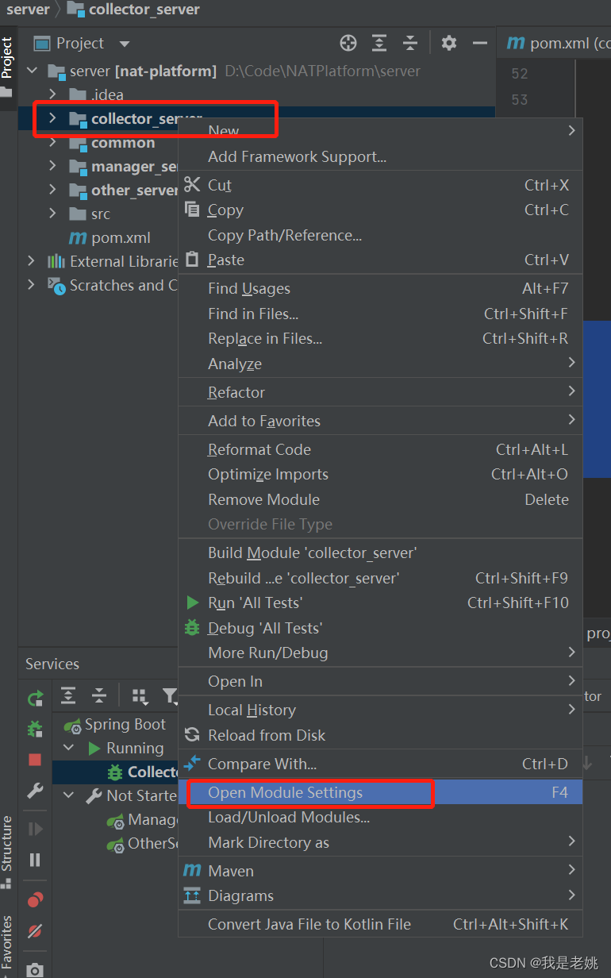Collapse the Running group in Services
611x978 pixels.
[69, 748]
